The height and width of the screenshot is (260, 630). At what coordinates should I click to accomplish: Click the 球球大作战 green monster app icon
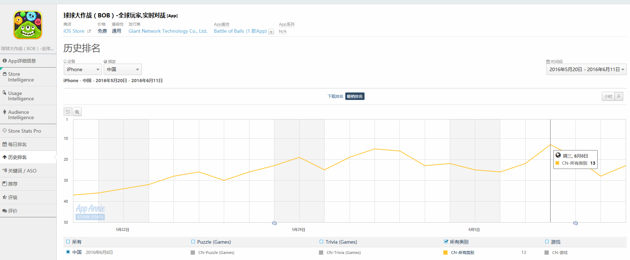pyautogui.click(x=28, y=25)
